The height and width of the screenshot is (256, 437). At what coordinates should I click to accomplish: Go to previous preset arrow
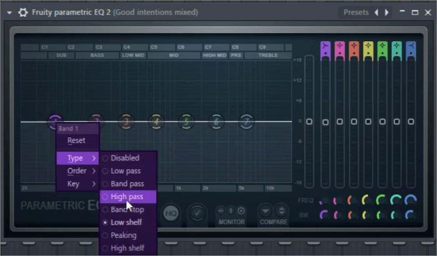coord(376,12)
